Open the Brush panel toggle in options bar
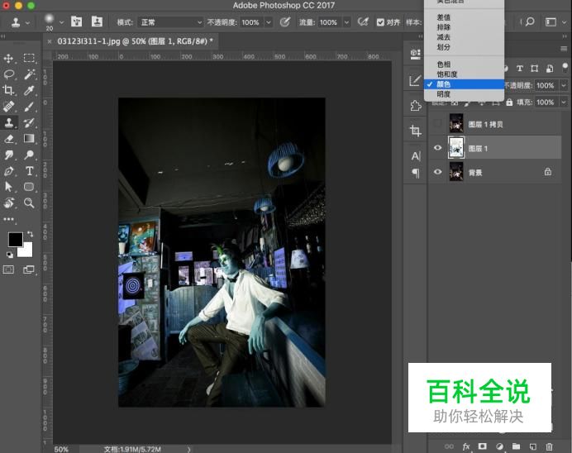The width and height of the screenshot is (572, 453). 76,21
